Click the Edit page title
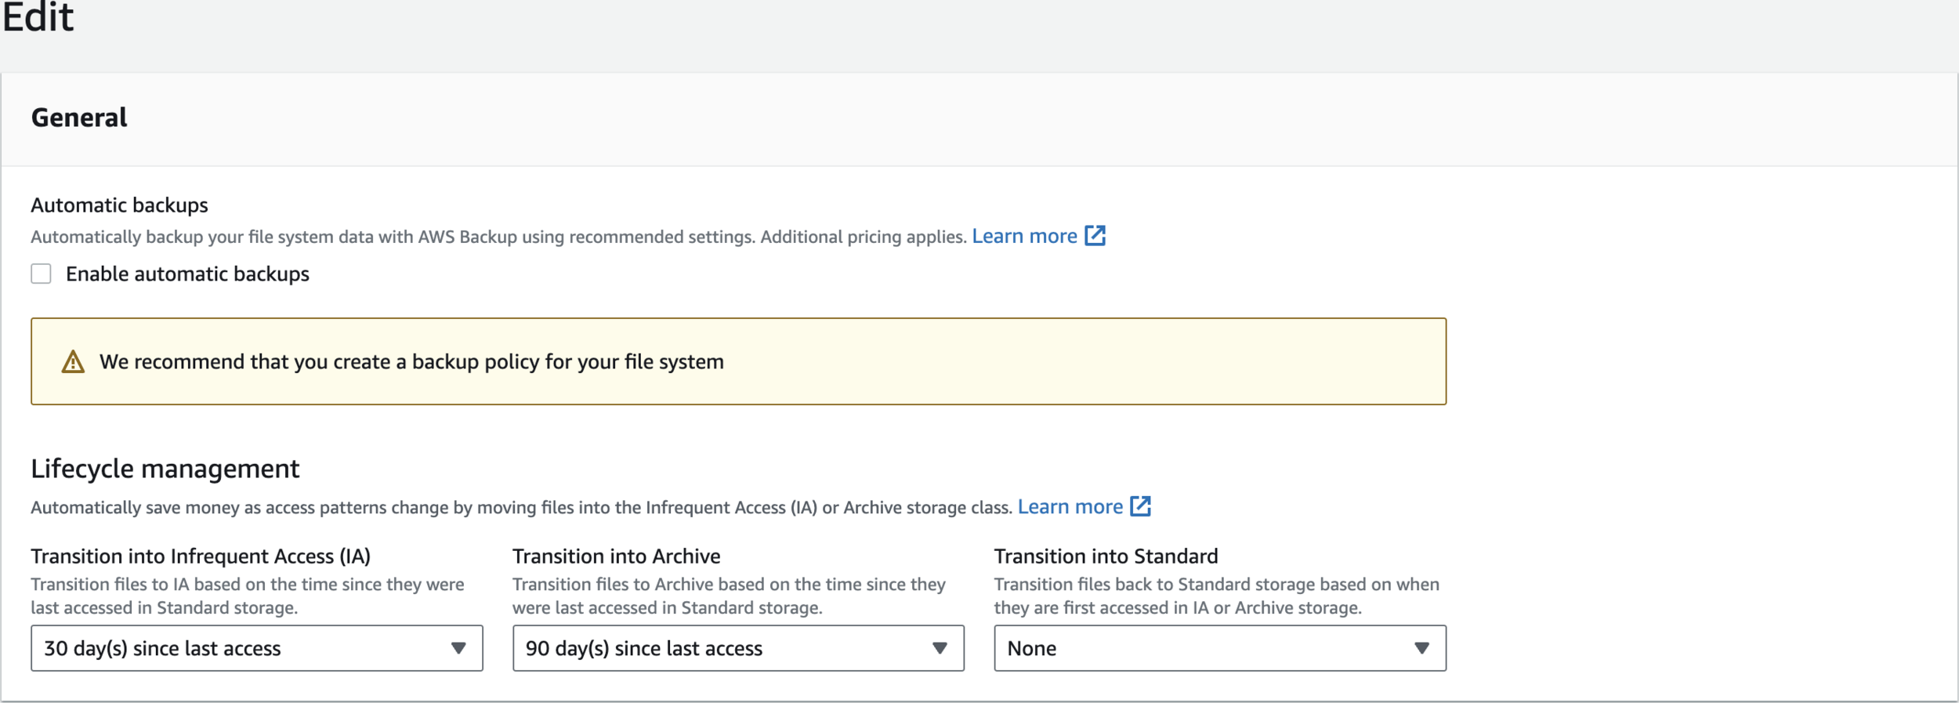Image resolution: width=1959 pixels, height=703 pixels. [38, 17]
